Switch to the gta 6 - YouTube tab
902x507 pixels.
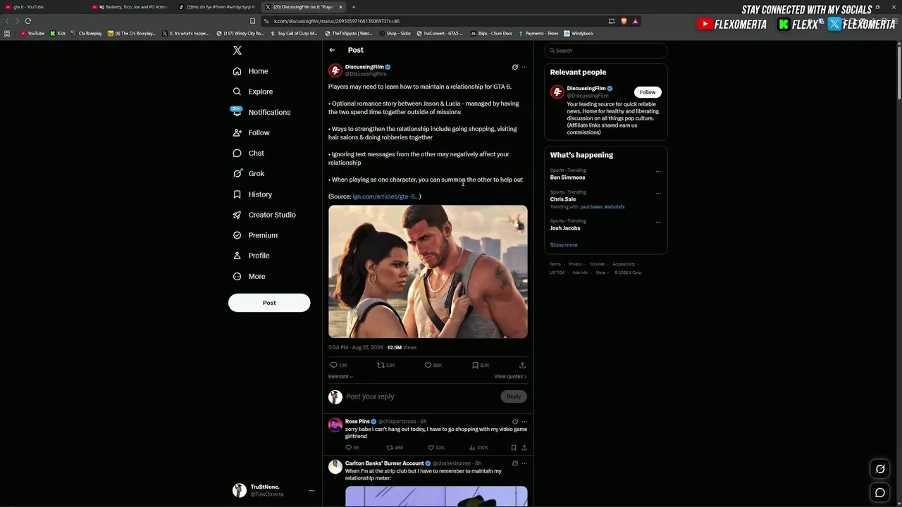tap(42, 7)
